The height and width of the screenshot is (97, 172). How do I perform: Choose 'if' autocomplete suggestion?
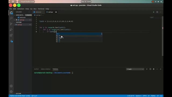(79, 36)
